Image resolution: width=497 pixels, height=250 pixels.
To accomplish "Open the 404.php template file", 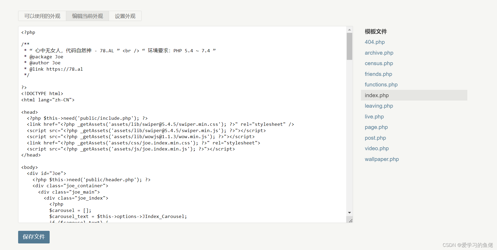I will (375, 42).
